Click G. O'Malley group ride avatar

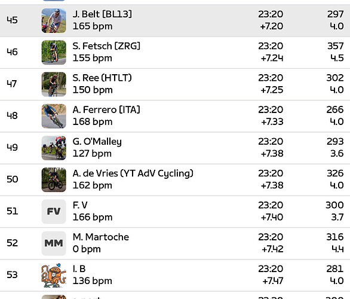point(54,148)
